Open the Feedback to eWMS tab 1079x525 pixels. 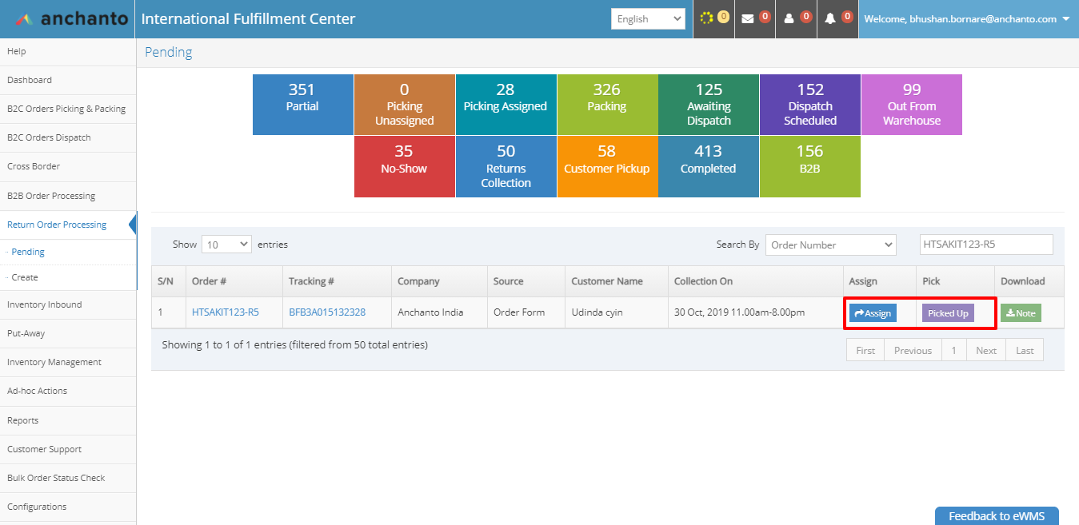point(996,516)
